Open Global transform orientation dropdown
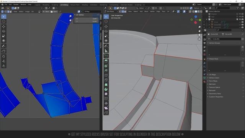 141,8
